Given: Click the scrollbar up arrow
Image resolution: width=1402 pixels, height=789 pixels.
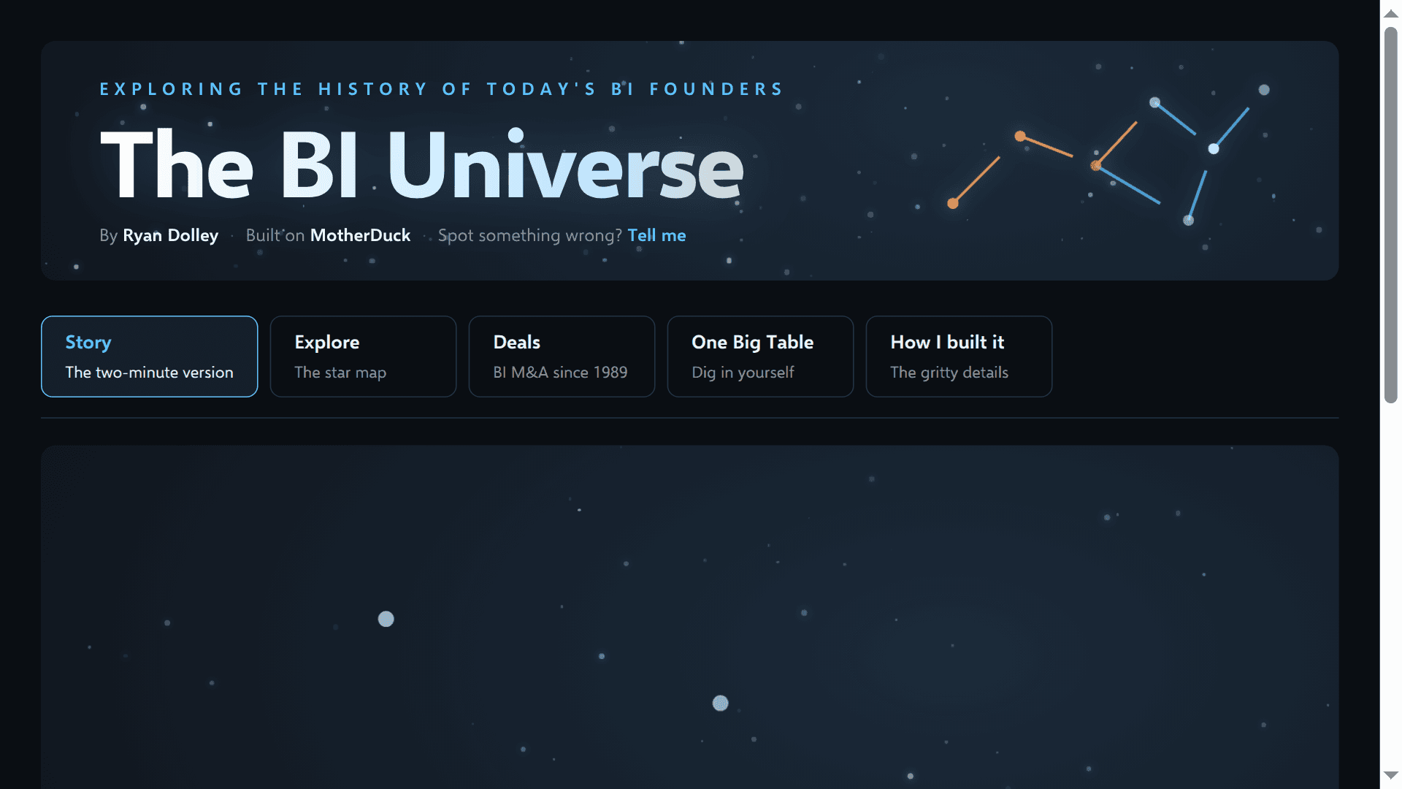Looking at the screenshot, I should [x=1391, y=13].
